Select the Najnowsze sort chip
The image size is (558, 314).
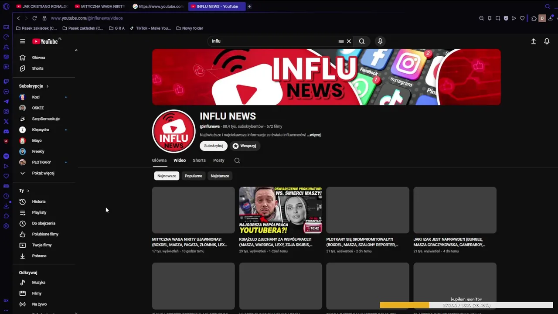point(167,176)
